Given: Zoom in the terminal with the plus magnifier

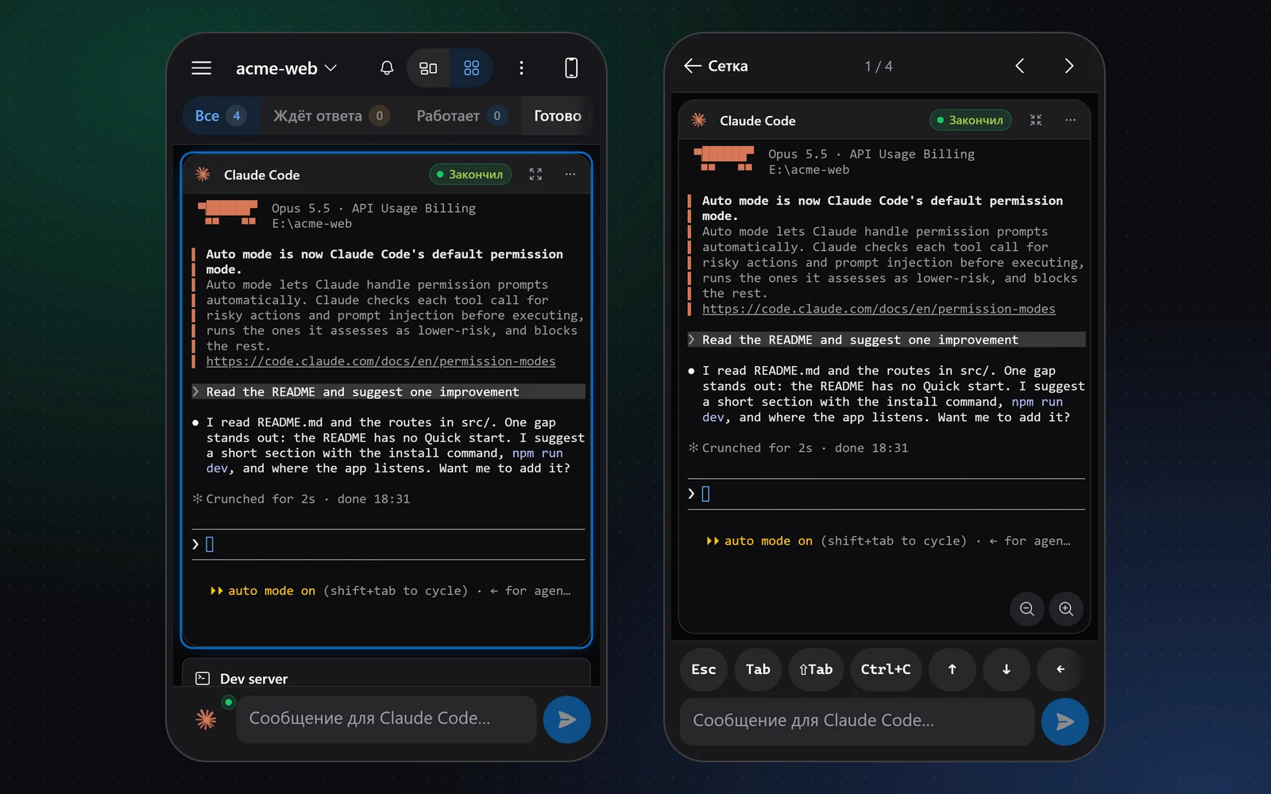Looking at the screenshot, I should 1066,609.
